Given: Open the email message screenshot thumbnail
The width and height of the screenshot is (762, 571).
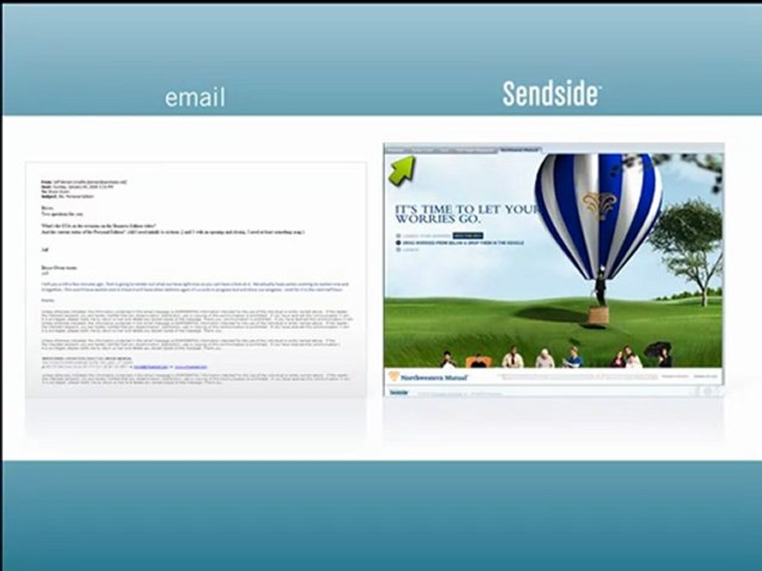Looking at the screenshot, I should coord(196,280).
